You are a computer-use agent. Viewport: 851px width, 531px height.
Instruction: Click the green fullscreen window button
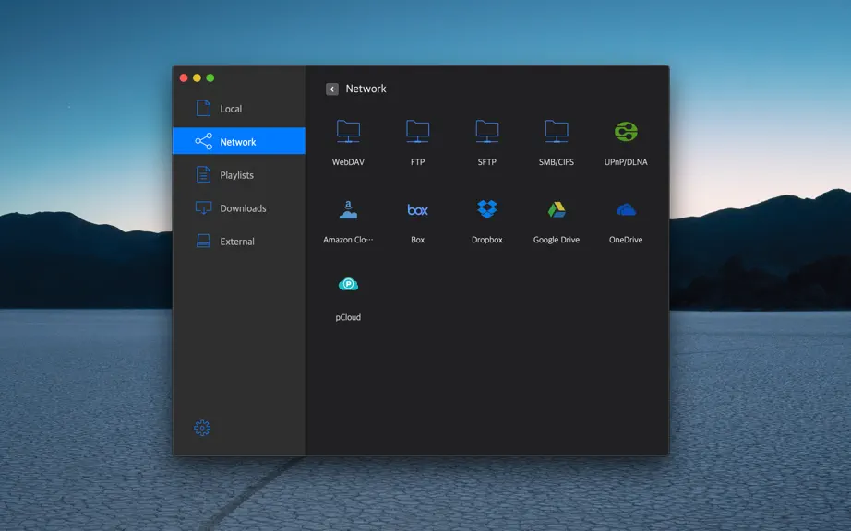[210, 78]
